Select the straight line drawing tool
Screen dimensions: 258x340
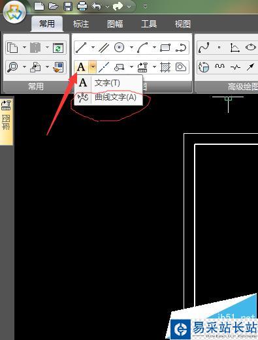[81, 48]
